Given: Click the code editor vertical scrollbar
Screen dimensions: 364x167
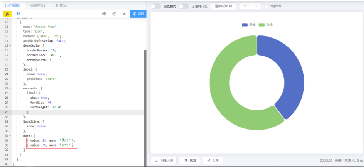Looking at the screenshot, I should pyautogui.click(x=145, y=96).
